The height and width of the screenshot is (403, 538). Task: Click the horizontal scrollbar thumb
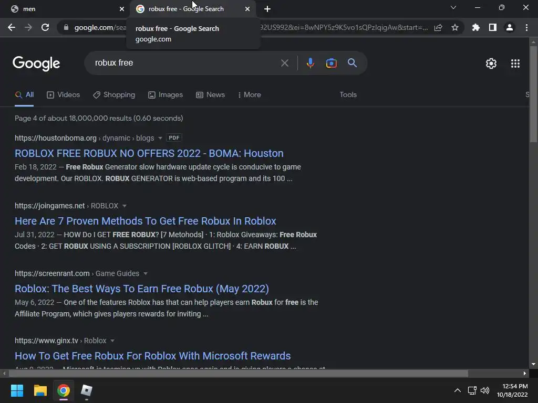[239, 373]
